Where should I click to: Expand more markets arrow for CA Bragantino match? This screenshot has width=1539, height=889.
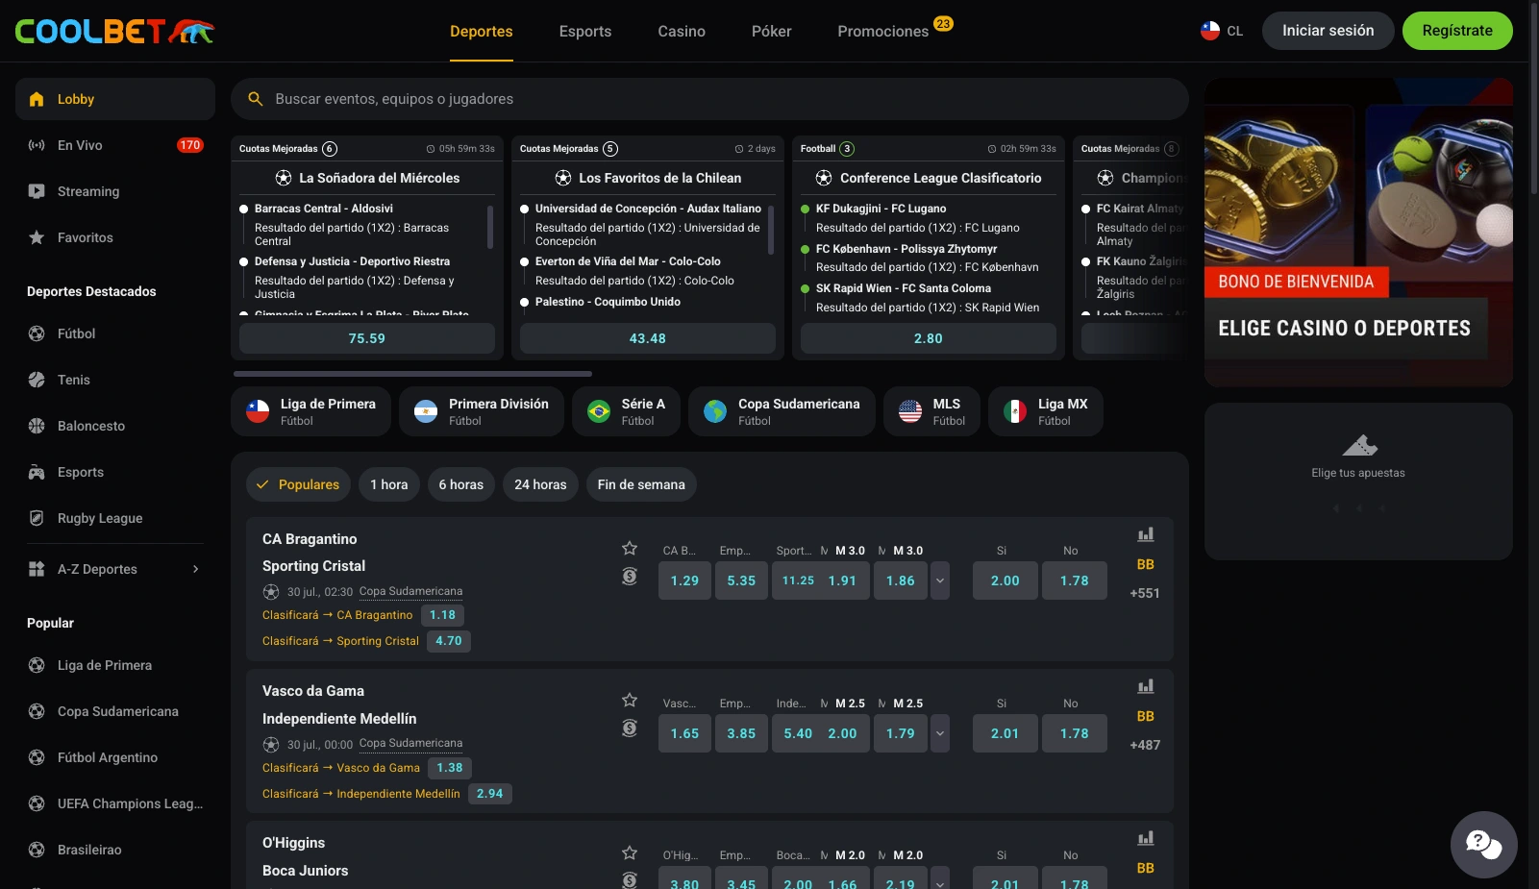point(940,580)
